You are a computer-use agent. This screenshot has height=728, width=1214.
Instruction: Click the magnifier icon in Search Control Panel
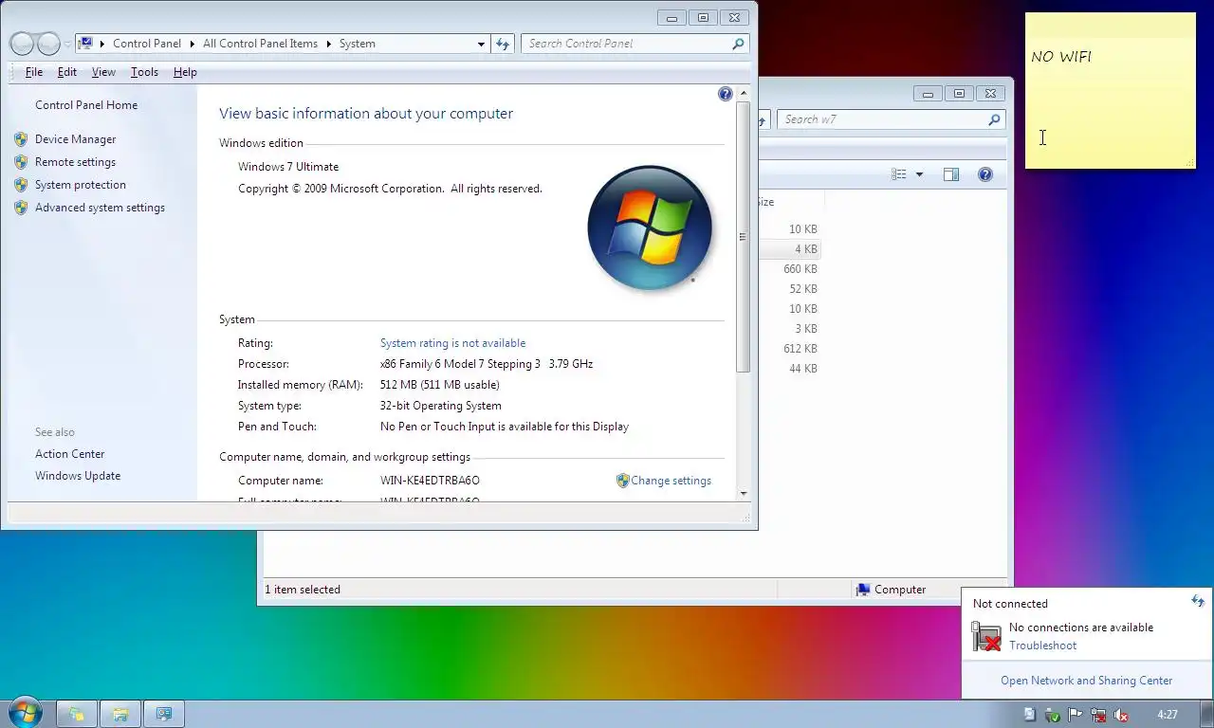click(x=738, y=44)
